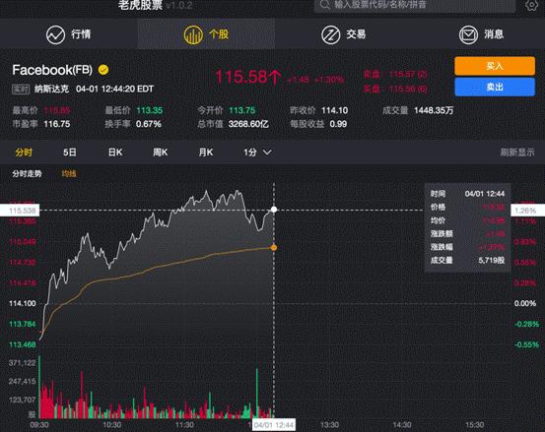This screenshot has width=545, height=432.
Task: Click the 实时 real-time badge
Action: click(21, 90)
